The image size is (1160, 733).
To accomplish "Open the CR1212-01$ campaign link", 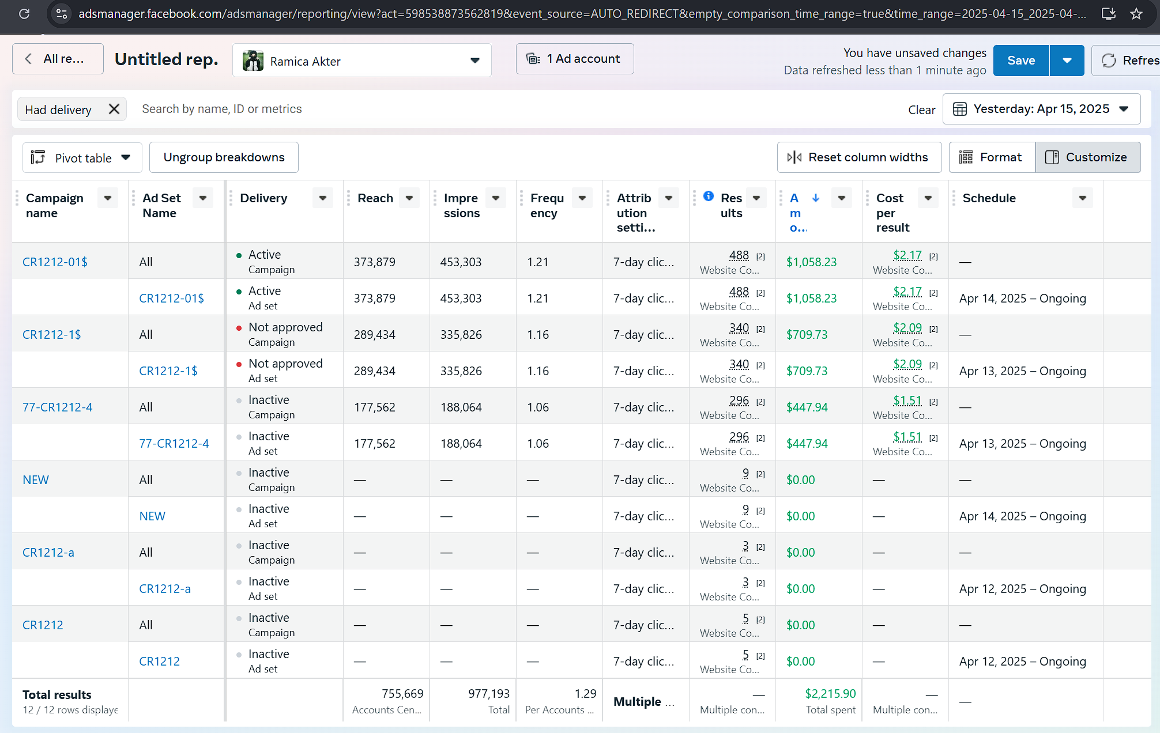I will [x=55, y=262].
